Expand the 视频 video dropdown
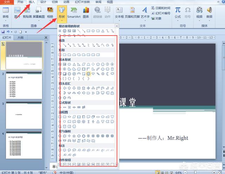 (x=199, y=20)
